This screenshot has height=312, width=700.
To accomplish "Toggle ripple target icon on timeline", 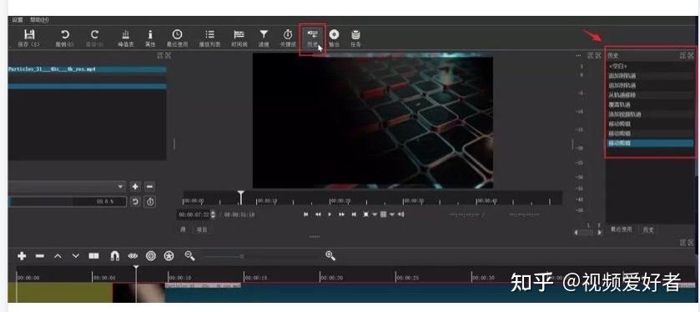I will click(151, 256).
